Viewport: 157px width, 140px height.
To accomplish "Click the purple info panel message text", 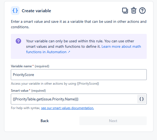I will tap(83, 46).
